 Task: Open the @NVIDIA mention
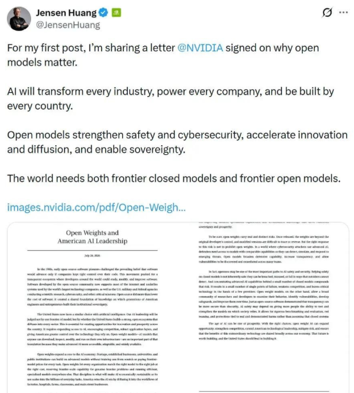click(200, 48)
